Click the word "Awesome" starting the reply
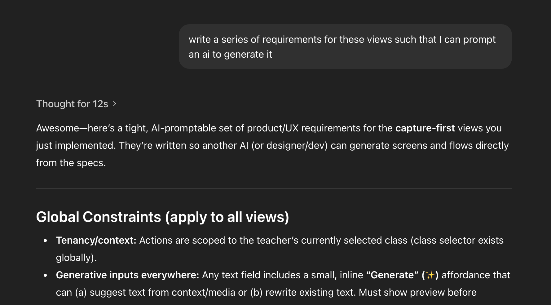Screen dimensions: 551x305 click(x=58, y=128)
